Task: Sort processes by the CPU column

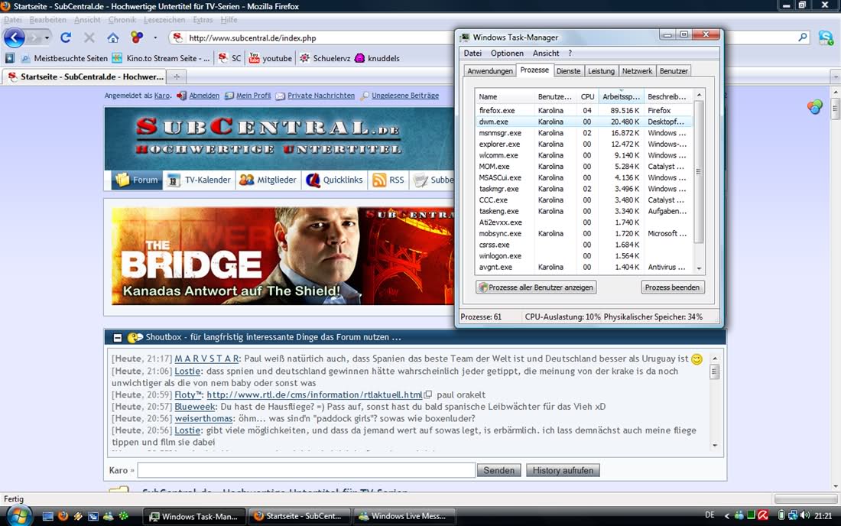Action: point(587,96)
